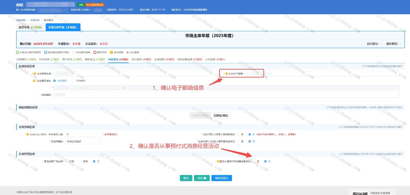Click the 其他情况 breadcrumb text
The height and width of the screenshot is (195, 410).
tap(49, 20)
